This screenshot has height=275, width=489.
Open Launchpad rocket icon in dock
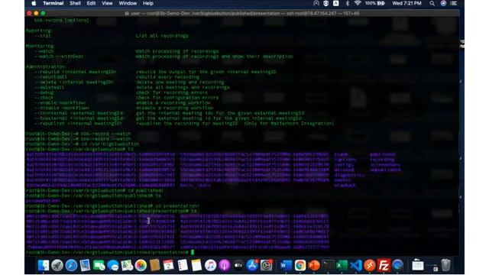click(x=57, y=265)
